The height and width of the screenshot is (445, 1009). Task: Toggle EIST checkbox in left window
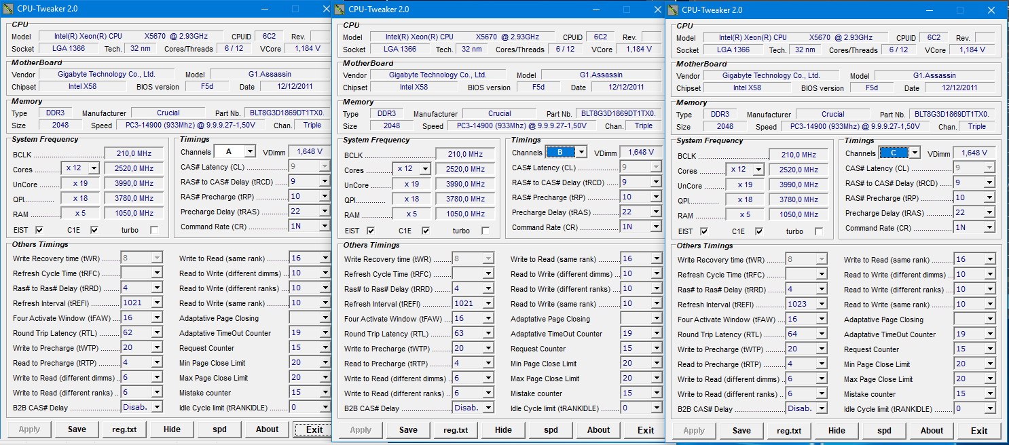tap(39, 230)
